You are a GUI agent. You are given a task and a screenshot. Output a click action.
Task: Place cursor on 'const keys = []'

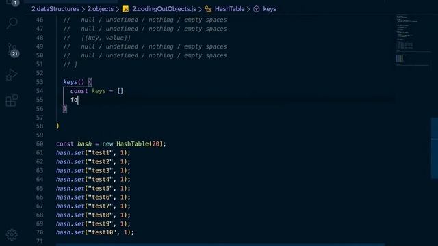click(96, 91)
